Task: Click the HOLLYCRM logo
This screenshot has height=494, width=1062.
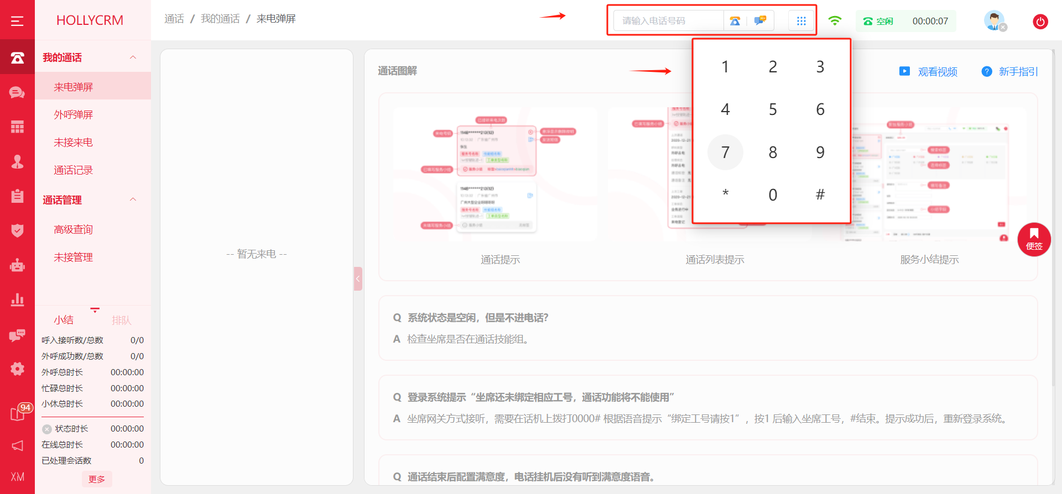Action: [90, 20]
